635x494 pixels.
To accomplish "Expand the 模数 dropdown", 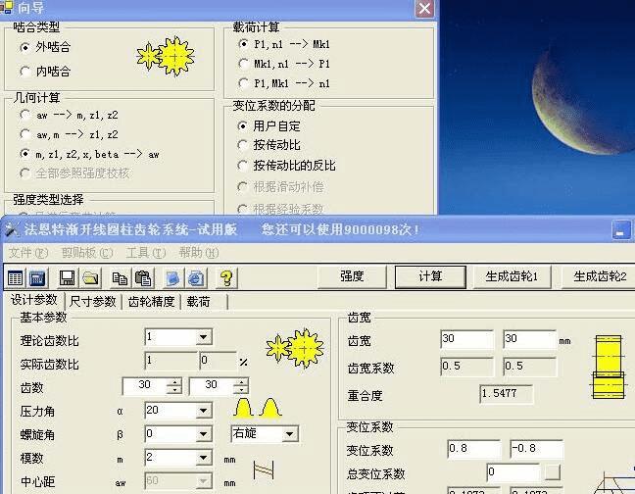I will [x=203, y=458].
